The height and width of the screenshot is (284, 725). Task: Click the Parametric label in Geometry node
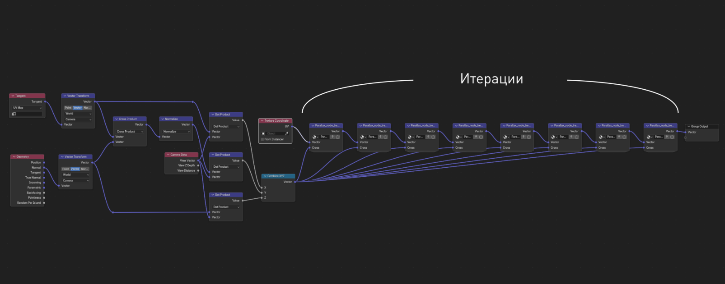coord(34,188)
